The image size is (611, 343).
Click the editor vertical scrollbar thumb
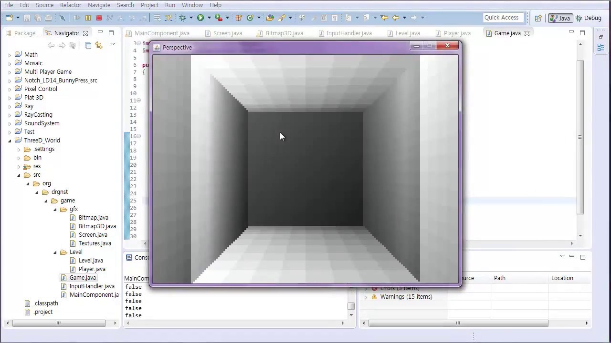(x=580, y=137)
